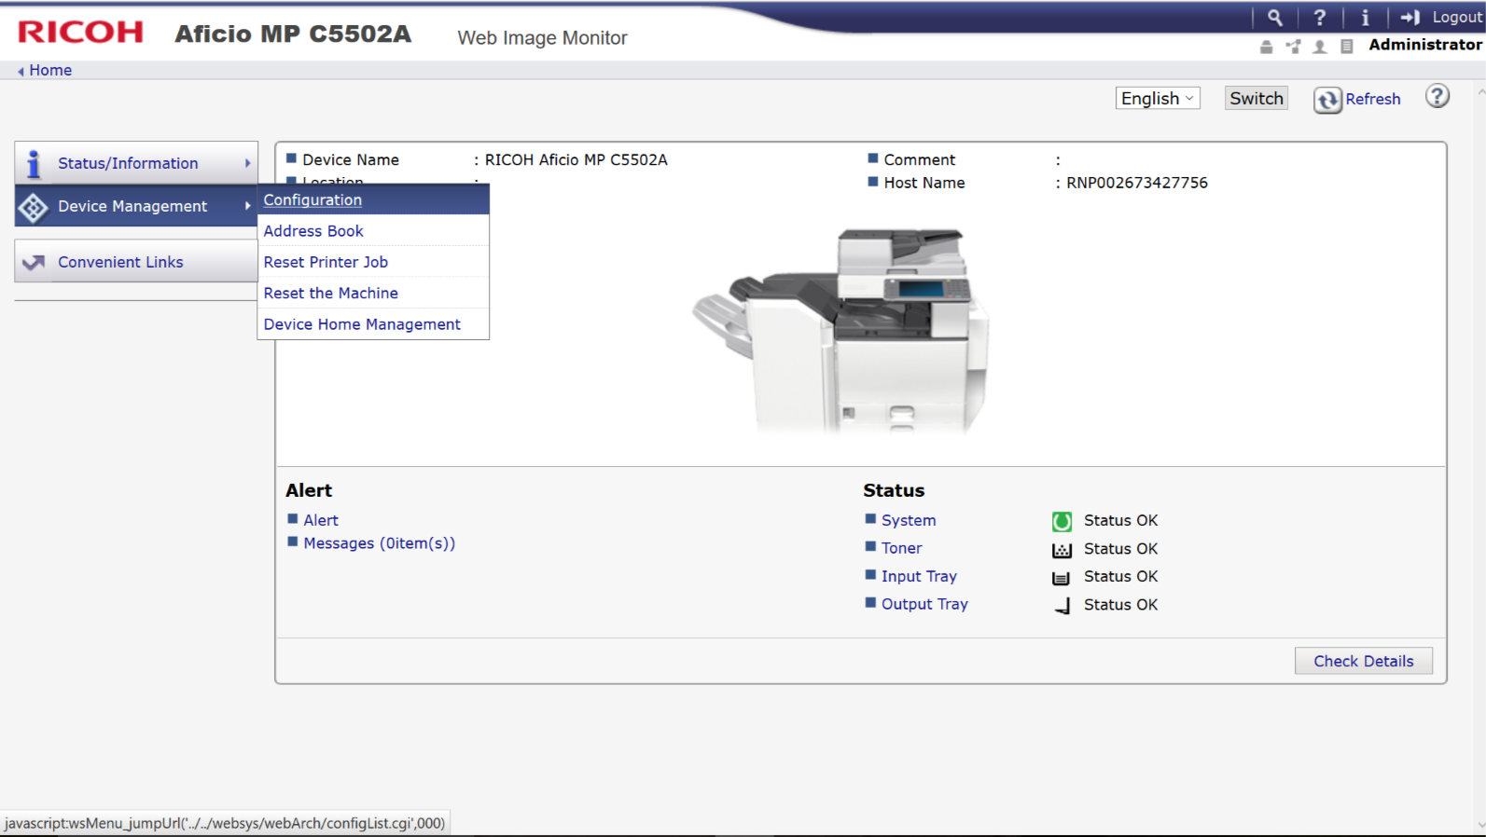This screenshot has width=1486, height=837.
Task: Click the Status/Information menu label
Action: (x=128, y=163)
